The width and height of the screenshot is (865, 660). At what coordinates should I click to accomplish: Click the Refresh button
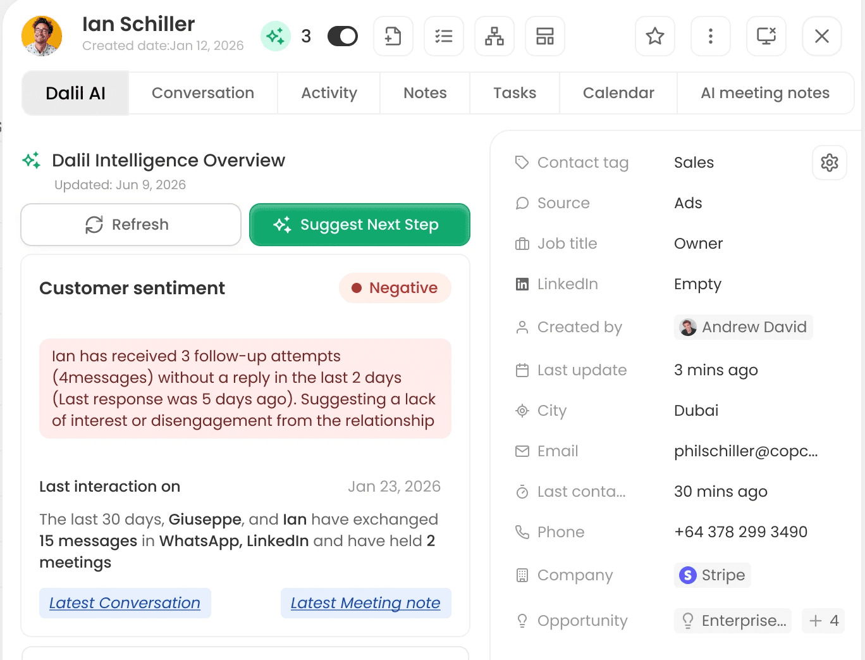click(131, 225)
